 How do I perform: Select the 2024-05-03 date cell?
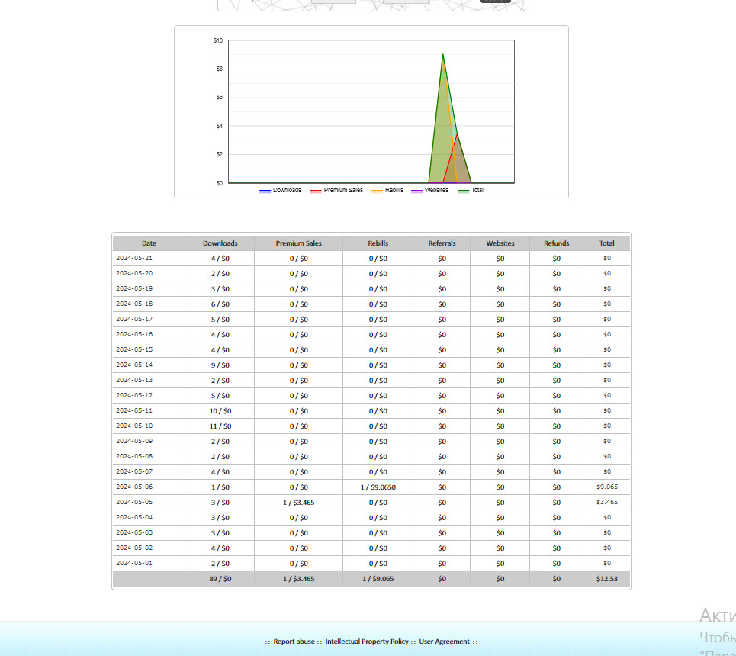tap(149, 533)
